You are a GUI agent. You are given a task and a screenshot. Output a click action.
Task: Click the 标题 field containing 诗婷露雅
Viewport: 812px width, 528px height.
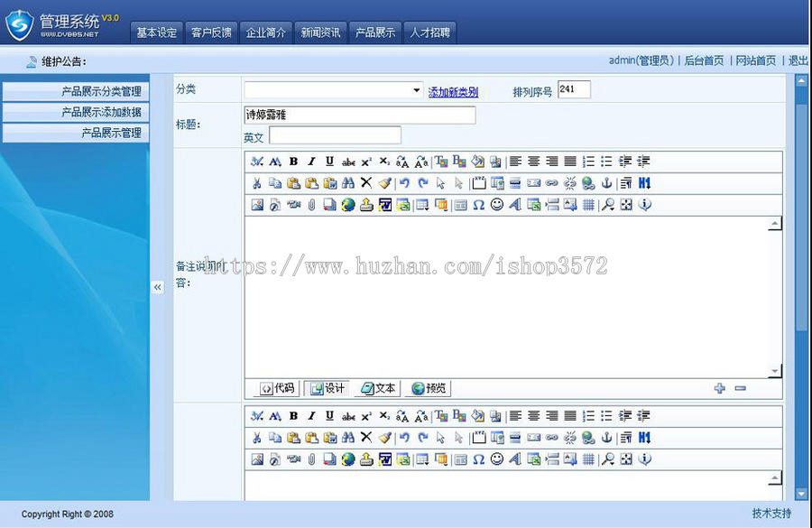[359, 115]
